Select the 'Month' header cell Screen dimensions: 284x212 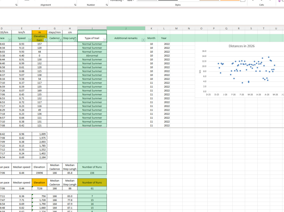[151, 38]
